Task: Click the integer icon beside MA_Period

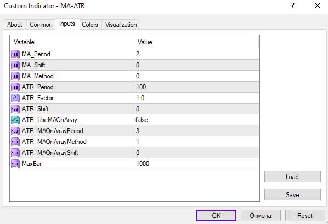Action: point(15,54)
